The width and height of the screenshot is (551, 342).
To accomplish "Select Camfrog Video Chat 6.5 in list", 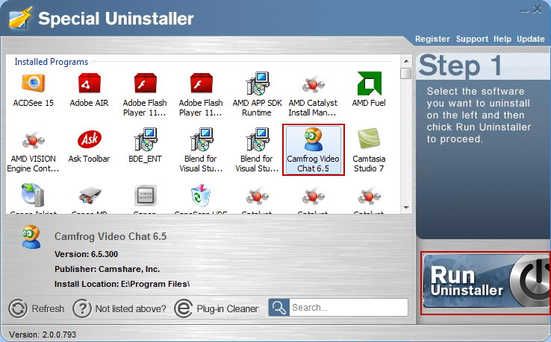I will (313, 150).
